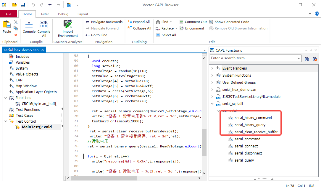Open the Replace dropdown arrow
The height and width of the screenshot is (189, 321).
(176, 29)
